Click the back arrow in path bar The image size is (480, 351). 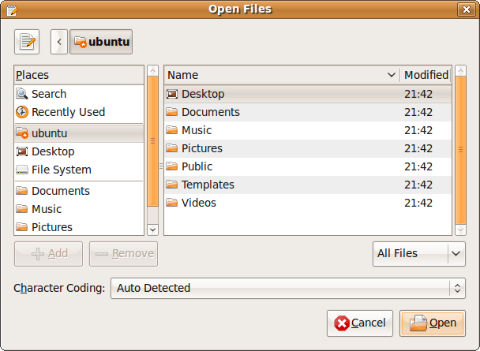59,42
